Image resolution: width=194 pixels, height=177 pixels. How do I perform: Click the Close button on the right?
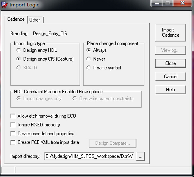pos(170,63)
